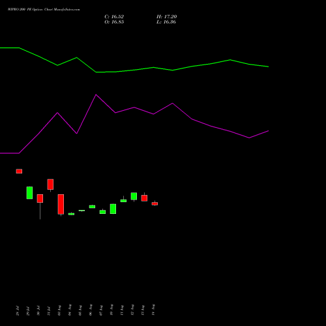Image resolution: width=326 pixels, height=326 pixels.
Task: Click the small green candle above 04 Aug
Action: point(71,214)
